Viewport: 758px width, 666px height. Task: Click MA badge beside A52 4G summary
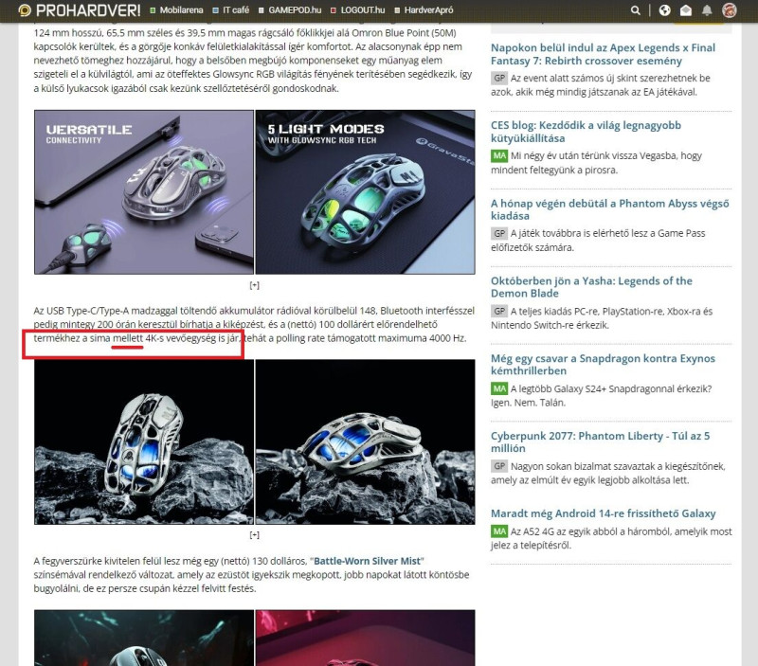[499, 531]
